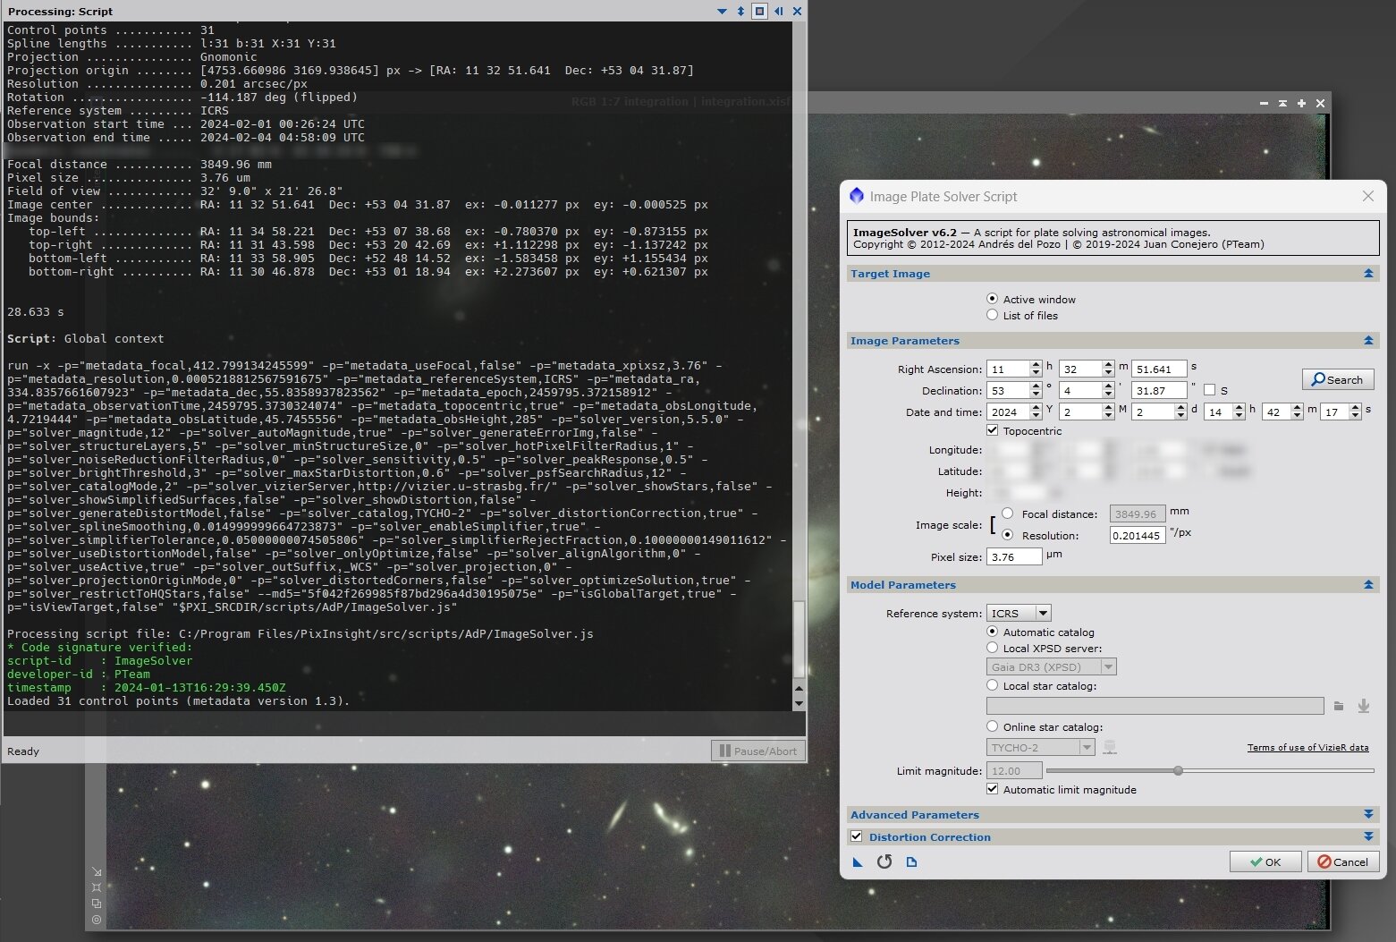Open the Terms of use of VizieR data link

(1307, 748)
